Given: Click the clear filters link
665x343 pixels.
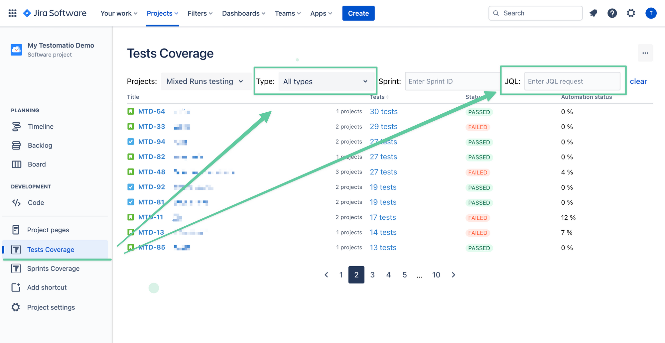Looking at the screenshot, I should coord(638,81).
